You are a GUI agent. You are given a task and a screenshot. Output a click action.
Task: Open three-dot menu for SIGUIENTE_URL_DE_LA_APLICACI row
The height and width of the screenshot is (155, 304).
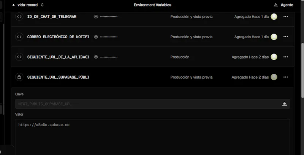tap(286, 57)
